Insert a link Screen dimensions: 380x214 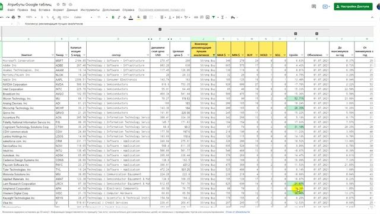click(x=196, y=17)
